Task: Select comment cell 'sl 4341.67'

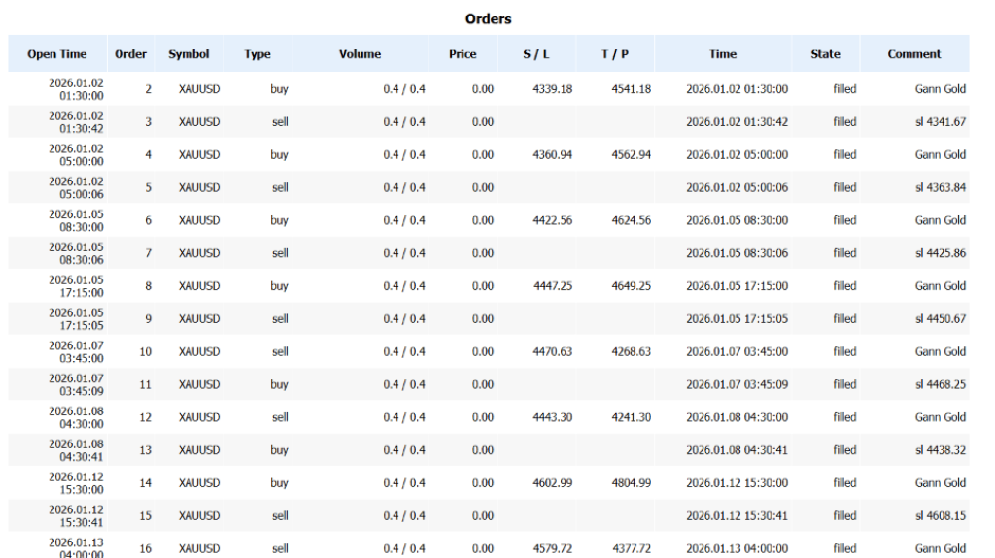Action: (941, 121)
